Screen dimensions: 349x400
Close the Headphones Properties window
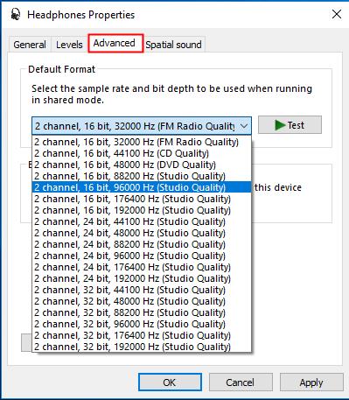(x=337, y=14)
